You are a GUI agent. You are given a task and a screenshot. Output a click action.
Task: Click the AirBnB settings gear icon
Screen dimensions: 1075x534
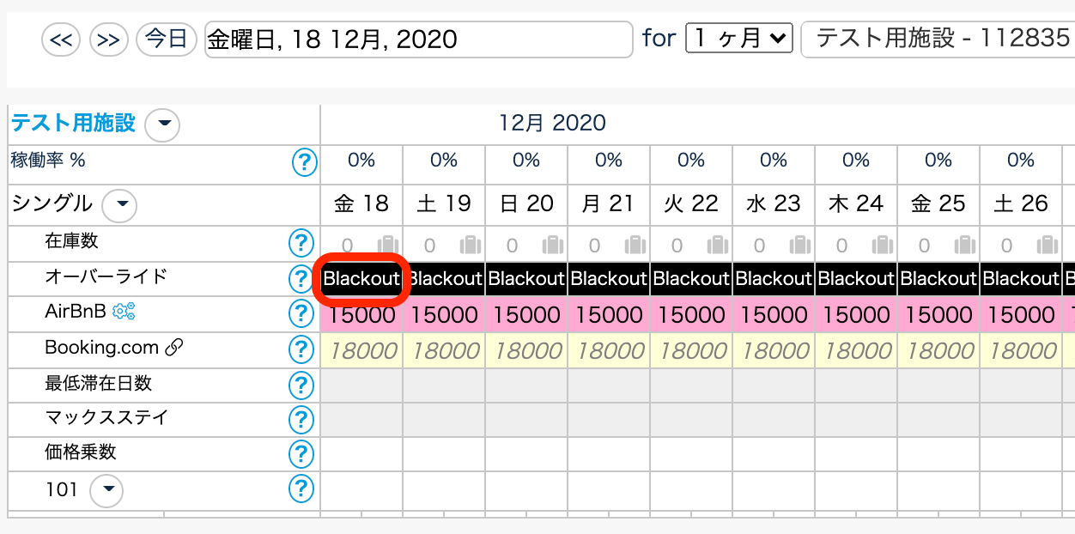coord(125,312)
